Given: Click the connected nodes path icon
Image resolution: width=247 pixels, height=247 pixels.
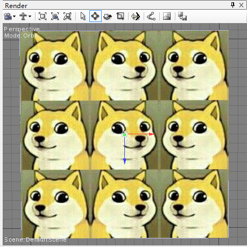Looking at the screenshot, I should pyautogui.click(x=151, y=16).
